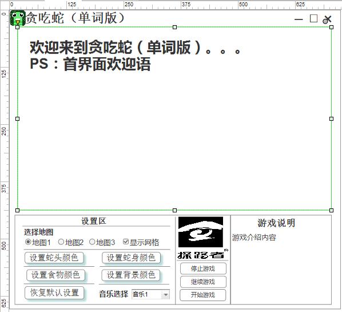The height and width of the screenshot is (312, 342).
Task: Click the 设置区 heading
Action: tap(94, 221)
